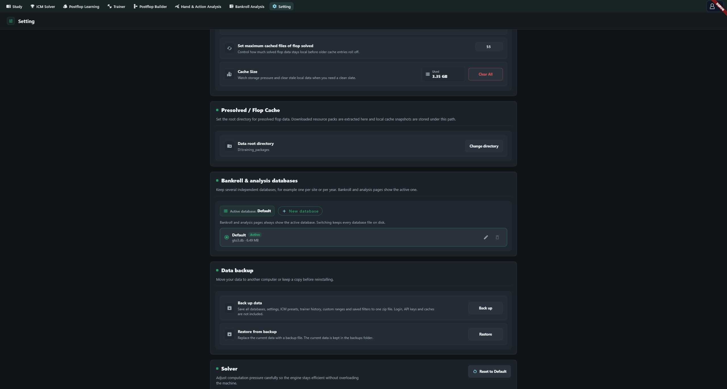Go to the Trainer tab
This screenshot has width=727, height=389.
point(116,7)
